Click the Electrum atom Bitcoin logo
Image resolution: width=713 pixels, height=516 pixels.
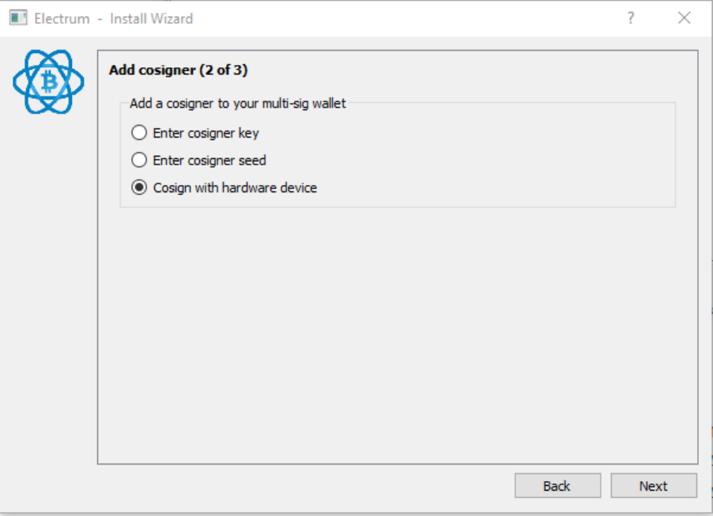tap(48, 82)
